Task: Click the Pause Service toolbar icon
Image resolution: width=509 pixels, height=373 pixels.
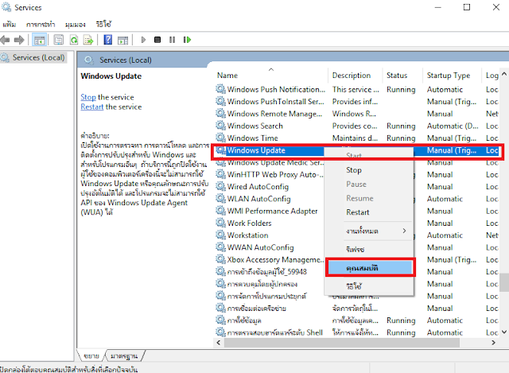Action: coord(172,40)
